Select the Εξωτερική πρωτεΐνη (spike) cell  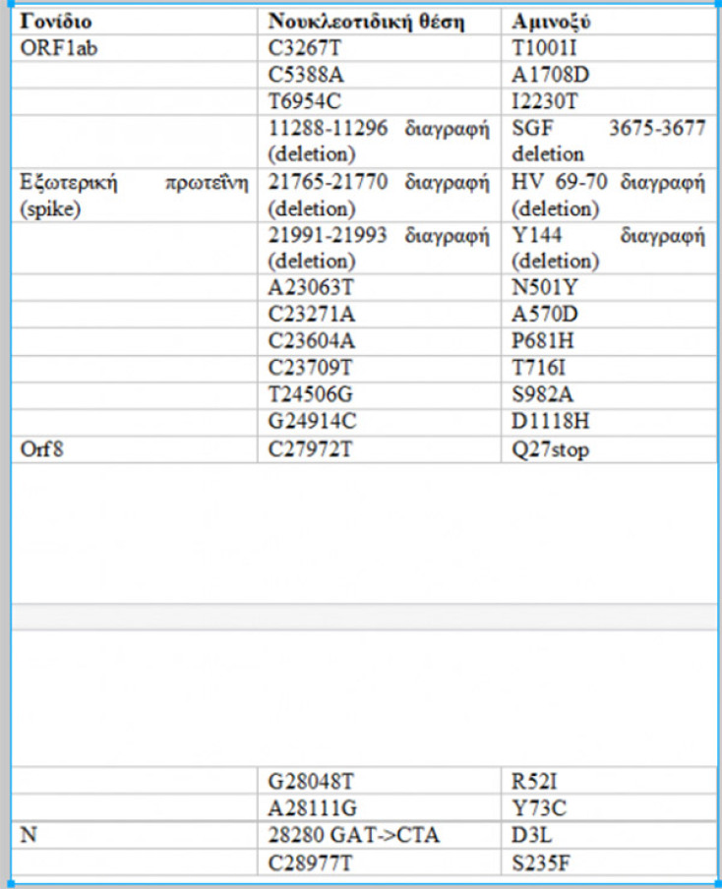coord(133,196)
